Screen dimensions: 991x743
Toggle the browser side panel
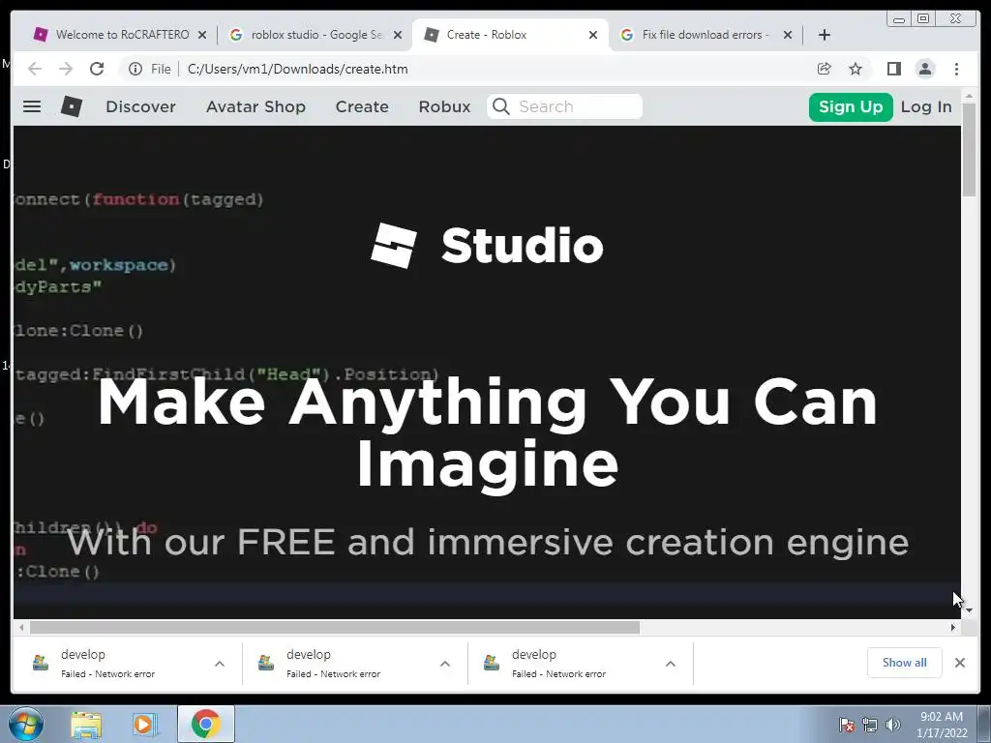coord(893,69)
